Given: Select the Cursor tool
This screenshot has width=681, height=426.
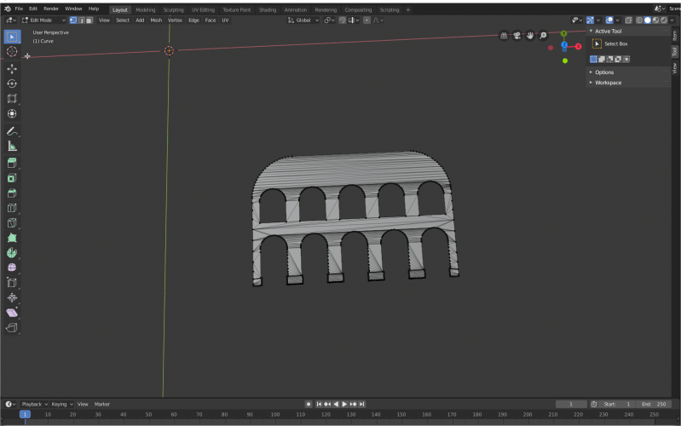Looking at the screenshot, I should [x=12, y=52].
